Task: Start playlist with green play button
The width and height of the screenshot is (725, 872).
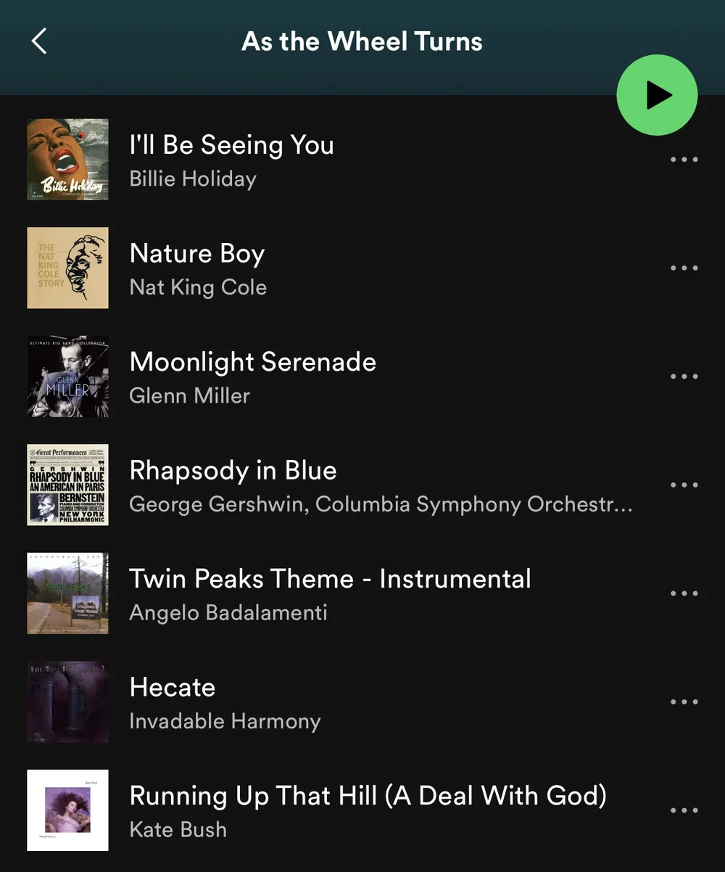Action: [x=657, y=95]
